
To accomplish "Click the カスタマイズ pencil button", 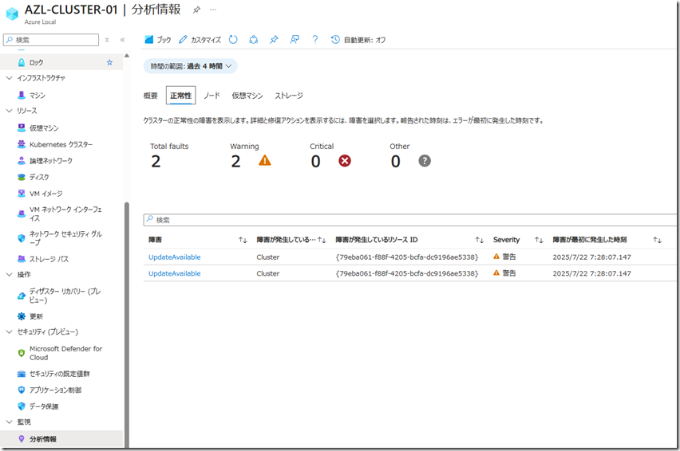I will pos(200,40).
